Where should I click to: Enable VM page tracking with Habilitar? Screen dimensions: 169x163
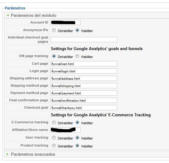tap(77, 56)
